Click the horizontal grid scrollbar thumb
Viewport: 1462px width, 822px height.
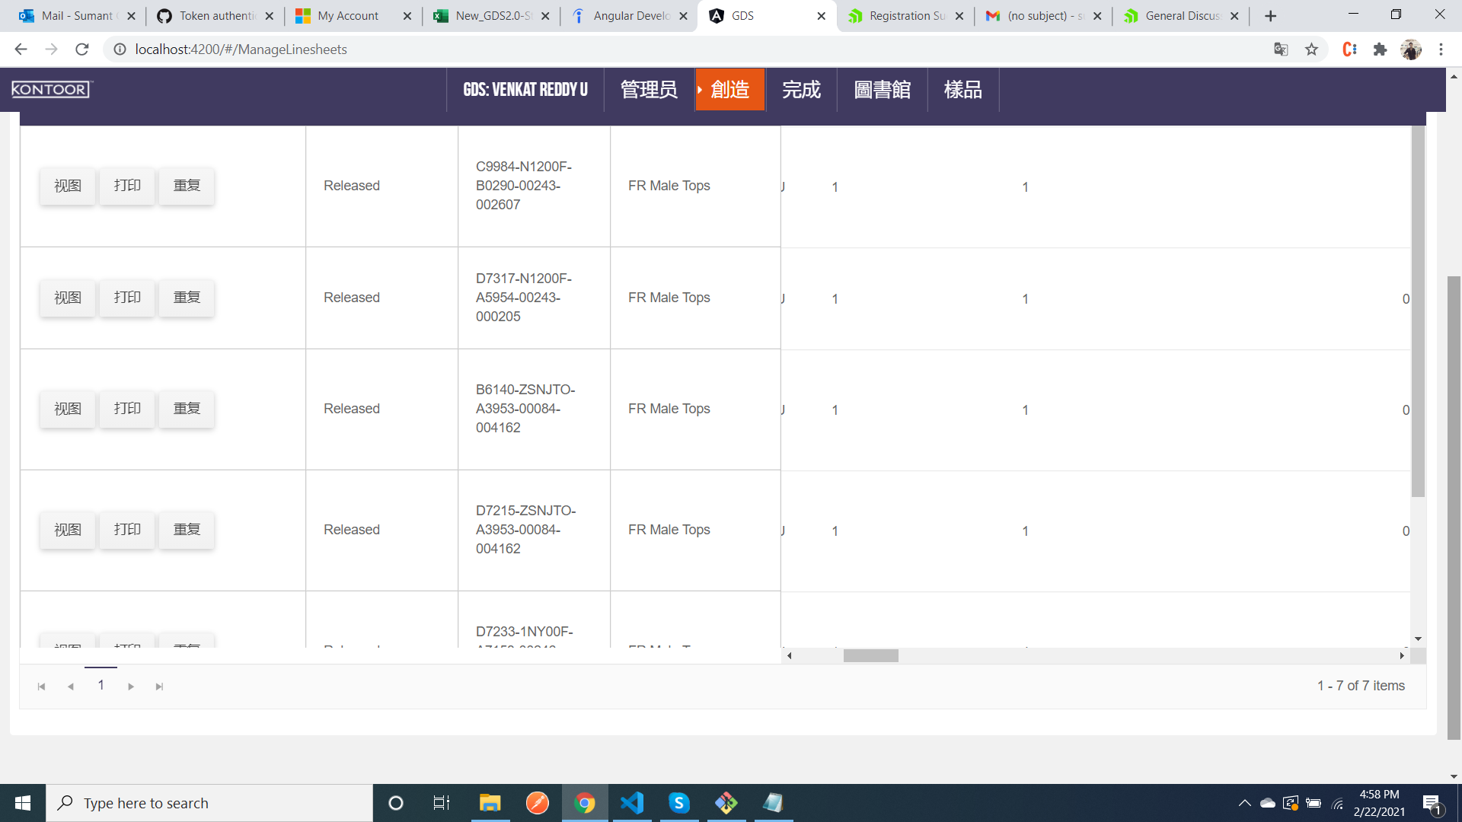[870, 655]
